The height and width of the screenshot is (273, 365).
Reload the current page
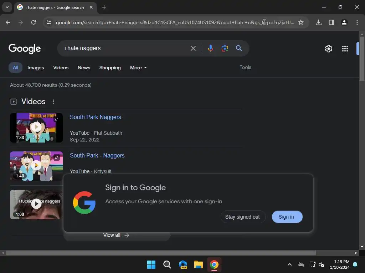click(x=34, y=22)
